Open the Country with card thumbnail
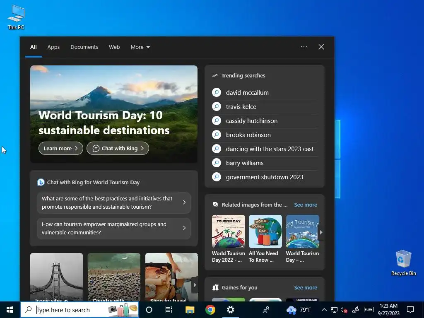The width and height of the screenshot is (424, 318). (x=114, y=277)
